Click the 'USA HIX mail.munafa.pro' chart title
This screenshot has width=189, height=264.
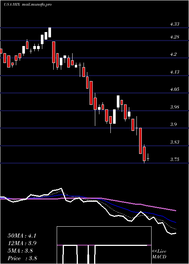(x=28, y=5)
